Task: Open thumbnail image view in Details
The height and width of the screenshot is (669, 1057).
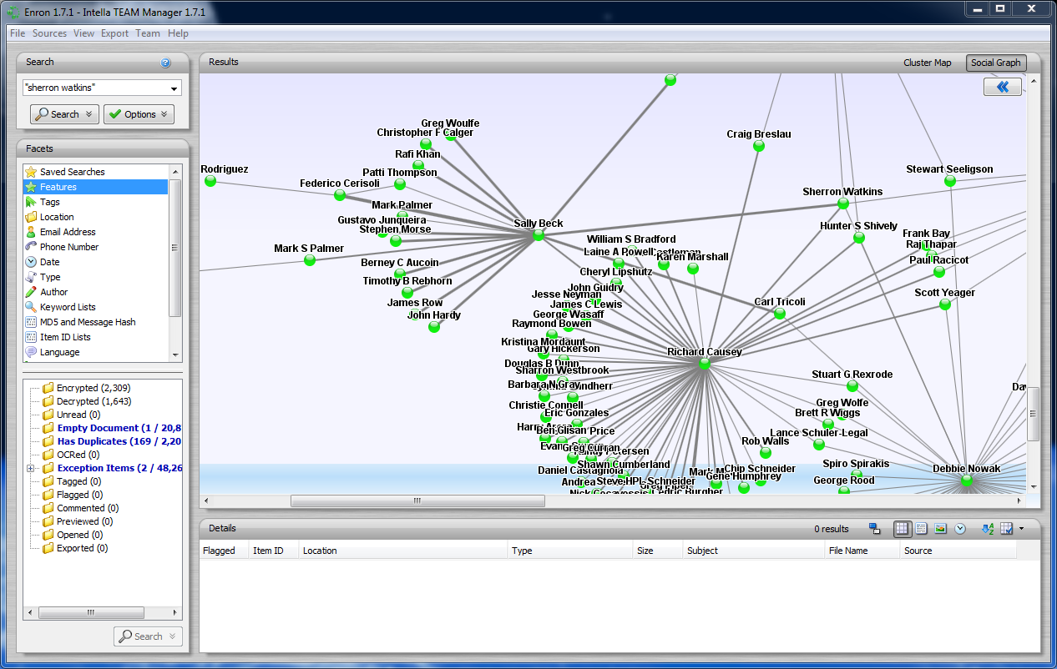Action: point(941,529)
